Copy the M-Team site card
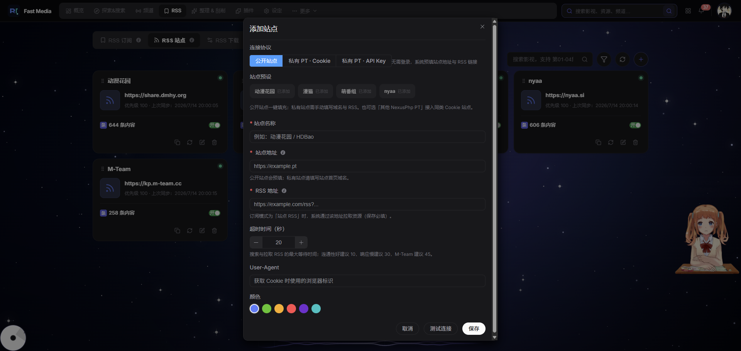Screen dimensions: 741x351 [x=177, y=230]
